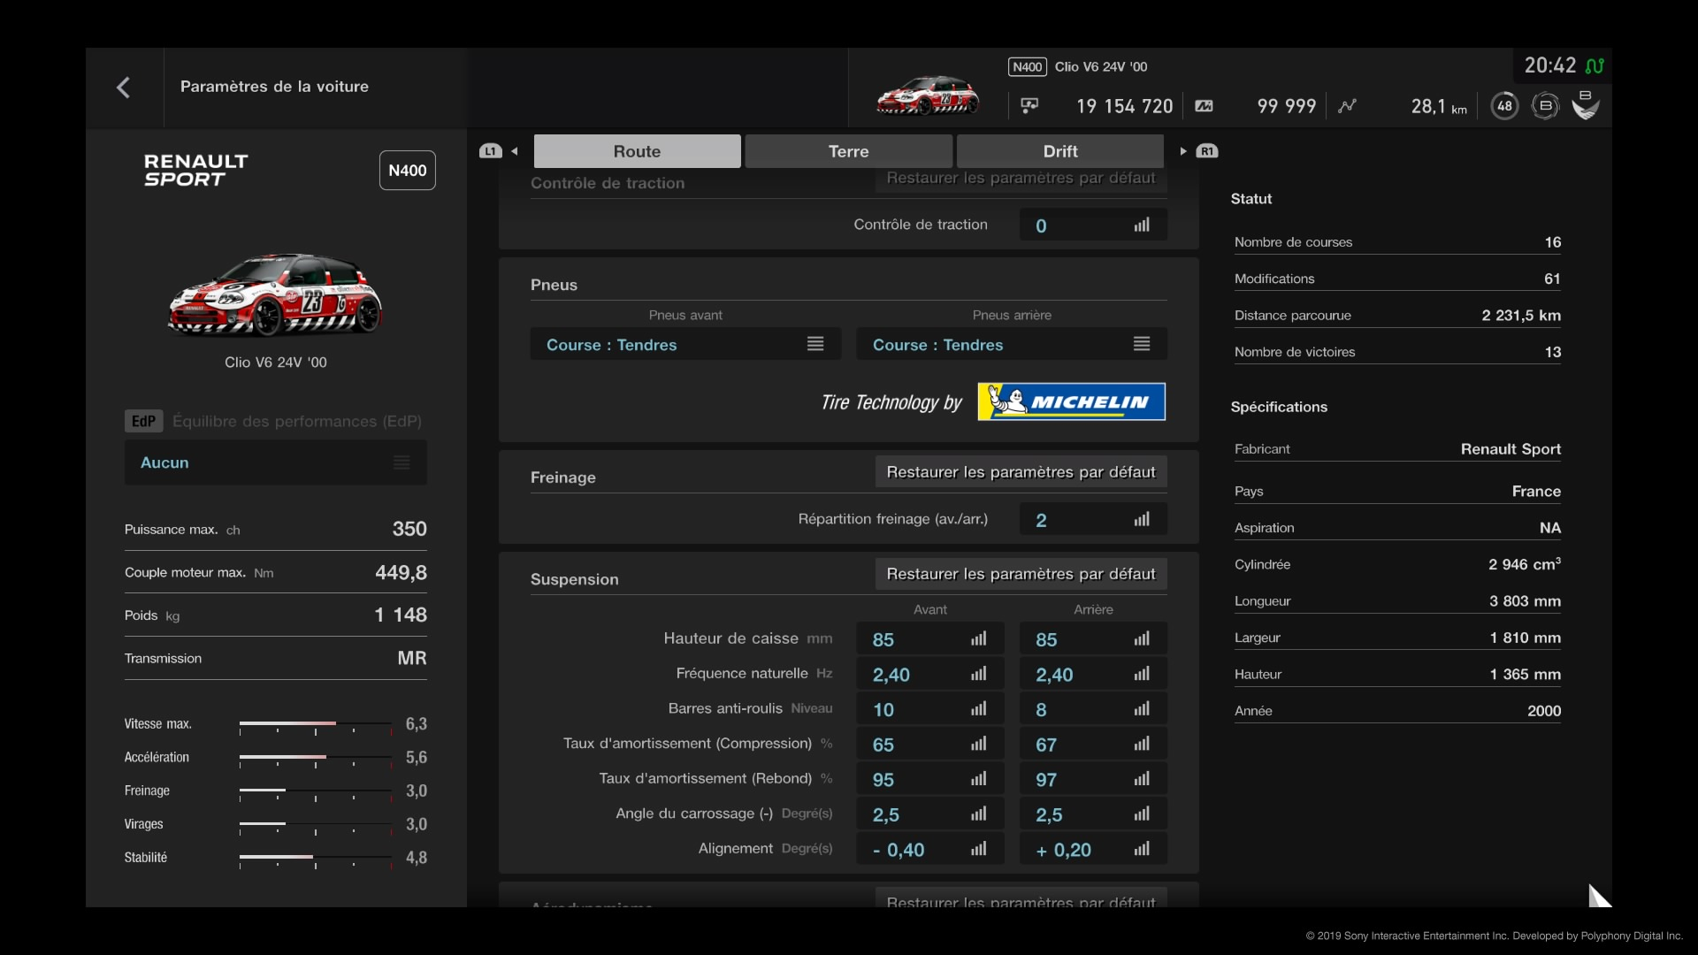
Task: Click the mileage points icon
Action: [x=1204, y=106]
